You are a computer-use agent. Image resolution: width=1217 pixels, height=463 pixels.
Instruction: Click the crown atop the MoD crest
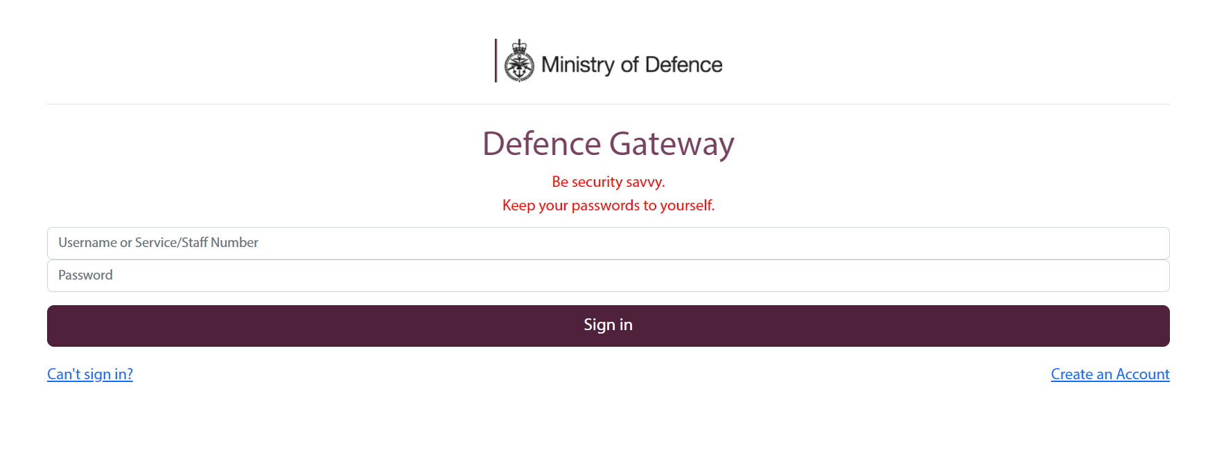[x=519, y=46]
